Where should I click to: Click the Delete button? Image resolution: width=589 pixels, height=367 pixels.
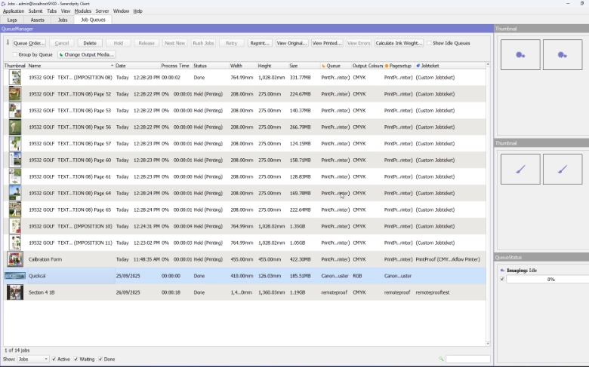89,44
